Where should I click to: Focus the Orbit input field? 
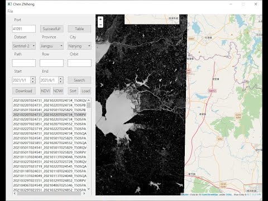pyautogui.click(x=79, y=63)
